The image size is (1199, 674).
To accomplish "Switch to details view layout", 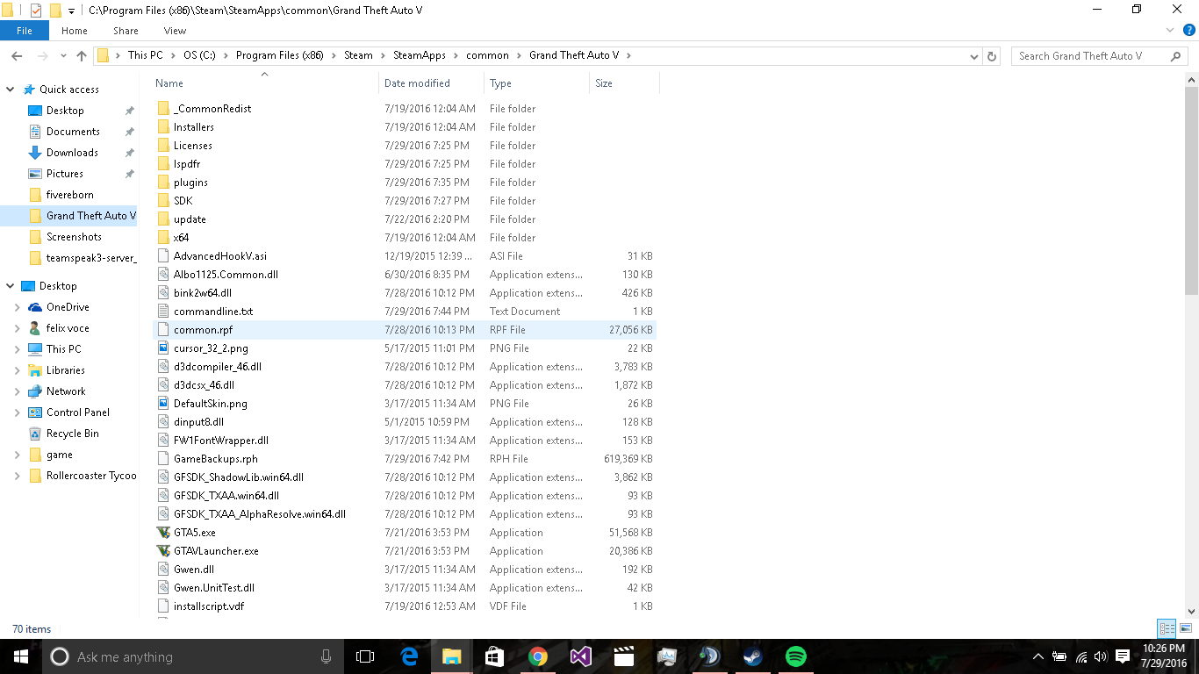I will (x=1167, y=628).
